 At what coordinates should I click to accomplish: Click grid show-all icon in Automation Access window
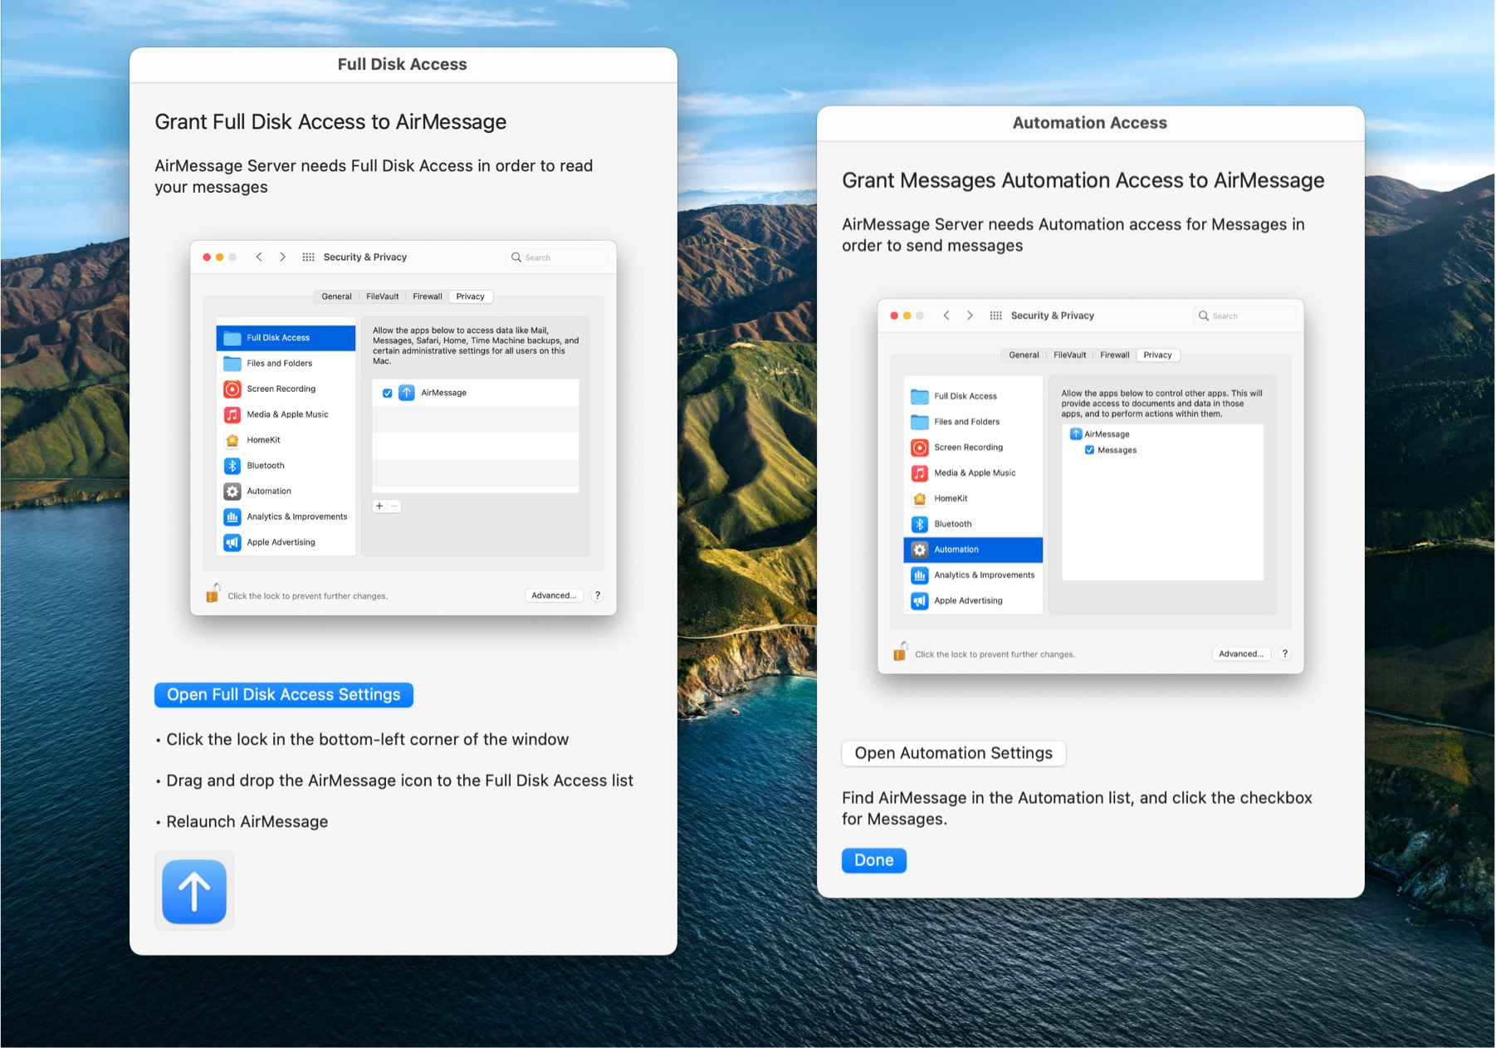995,316
